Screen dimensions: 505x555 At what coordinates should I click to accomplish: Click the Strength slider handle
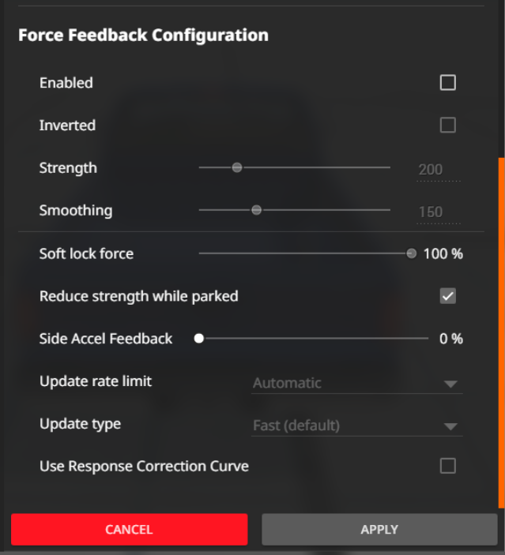pos(237,167)
